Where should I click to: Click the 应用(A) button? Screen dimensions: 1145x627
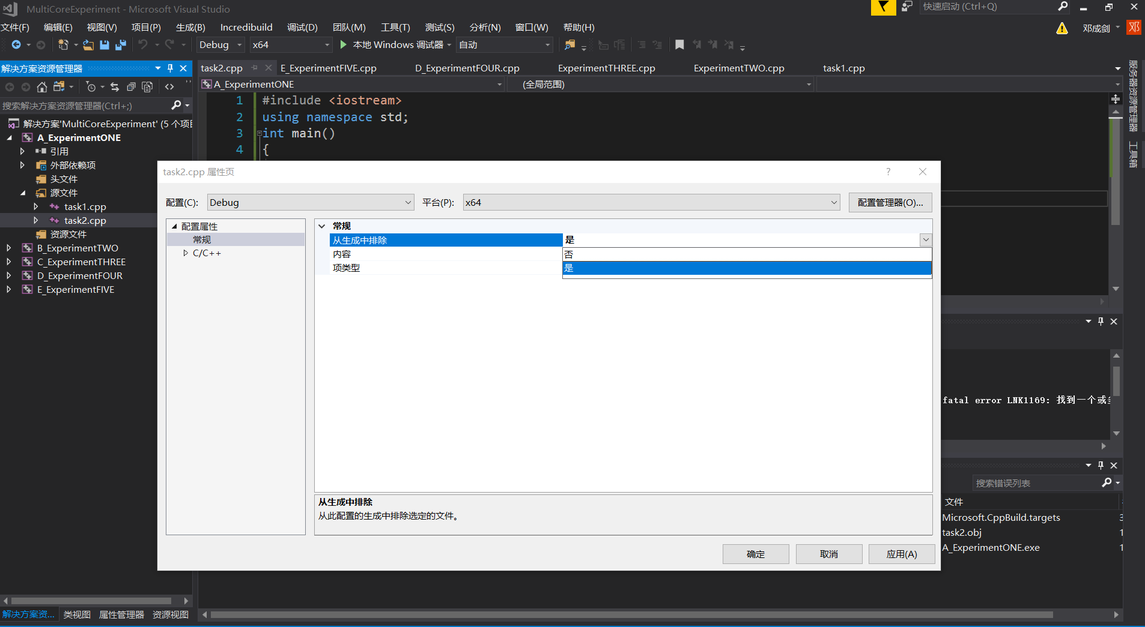coord(902,554)
